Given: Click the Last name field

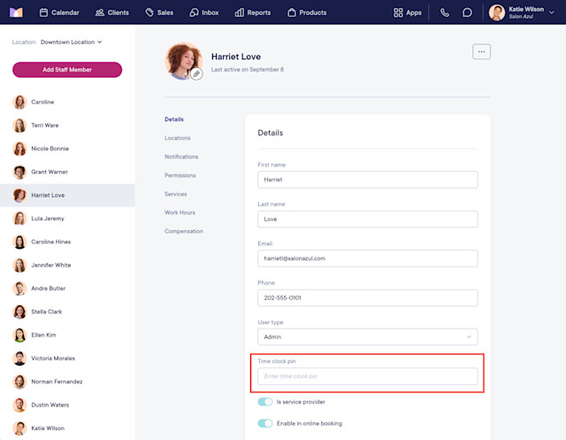Looking at the screenshot, I should [368, 219].
